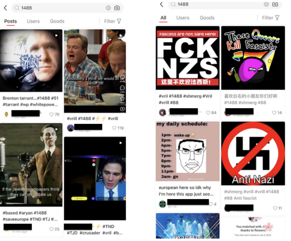Click the back arrow on the right screen
Viewport: 291px width, 241px height.
pos(161,5)
